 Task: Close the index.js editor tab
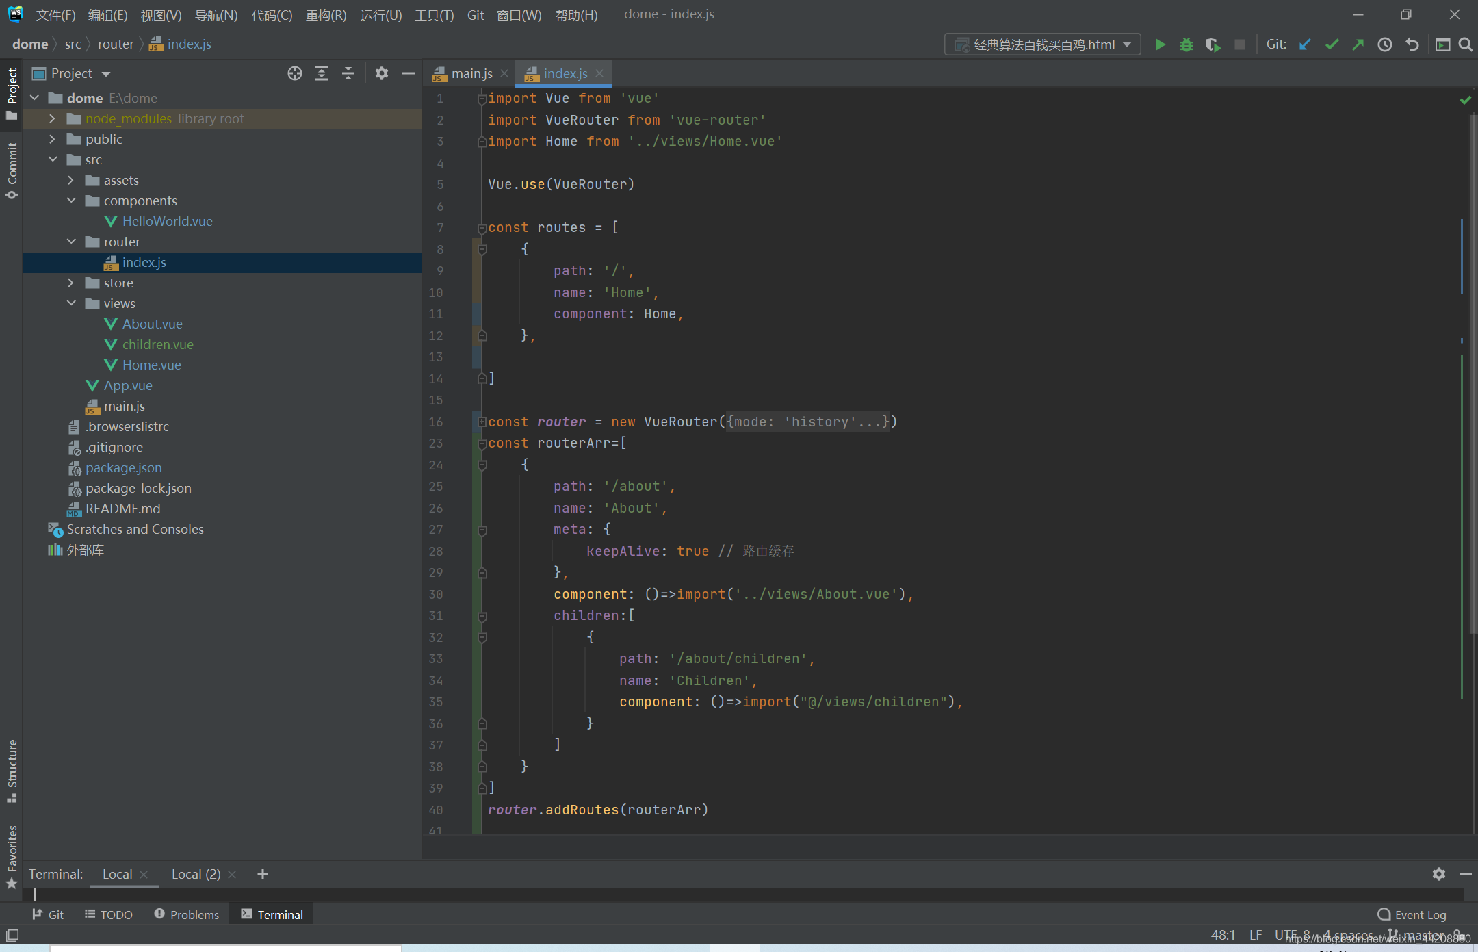pos(599,73)
